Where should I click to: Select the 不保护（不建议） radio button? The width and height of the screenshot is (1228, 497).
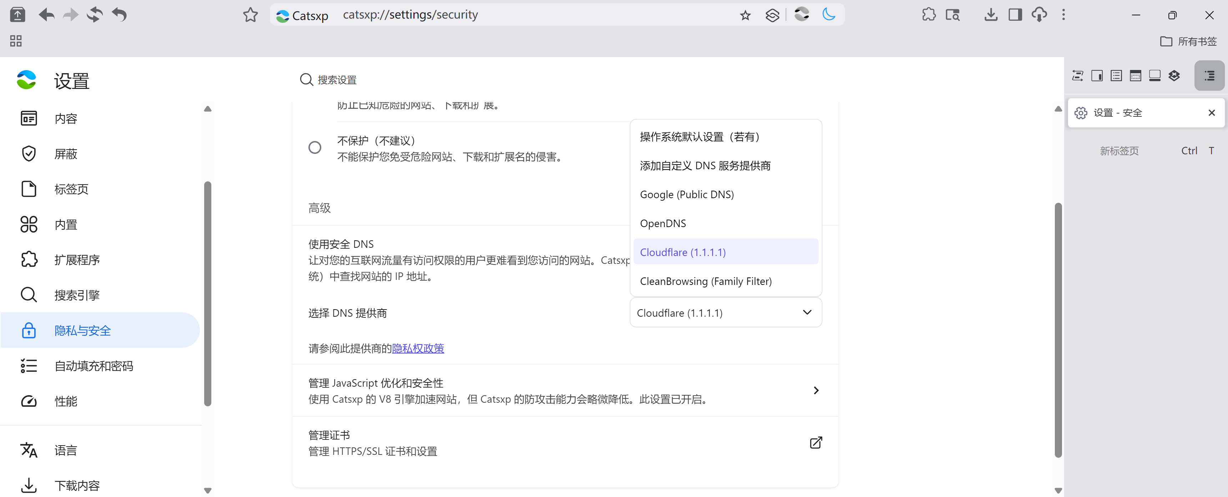314,147
